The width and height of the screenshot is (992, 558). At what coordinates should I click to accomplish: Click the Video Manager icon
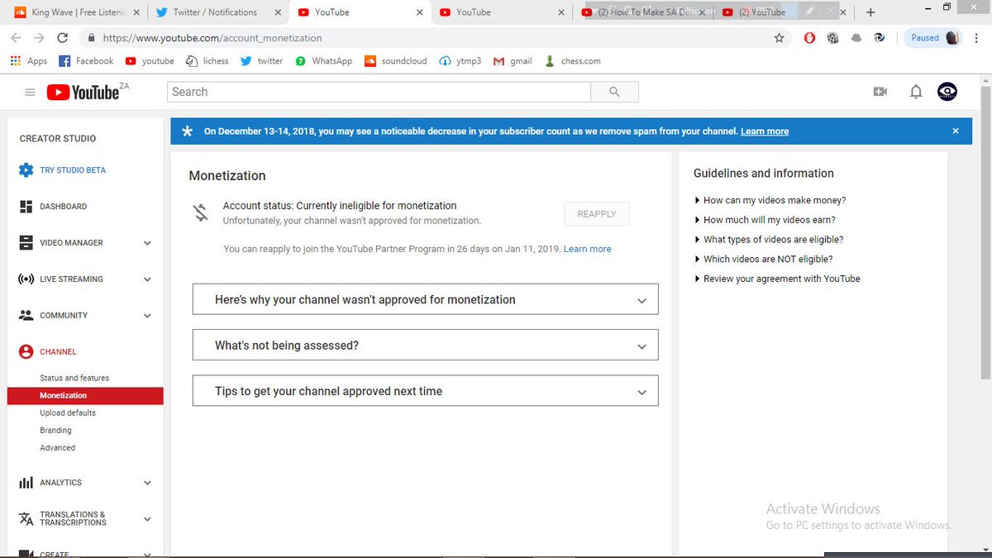tap(26, 243)
